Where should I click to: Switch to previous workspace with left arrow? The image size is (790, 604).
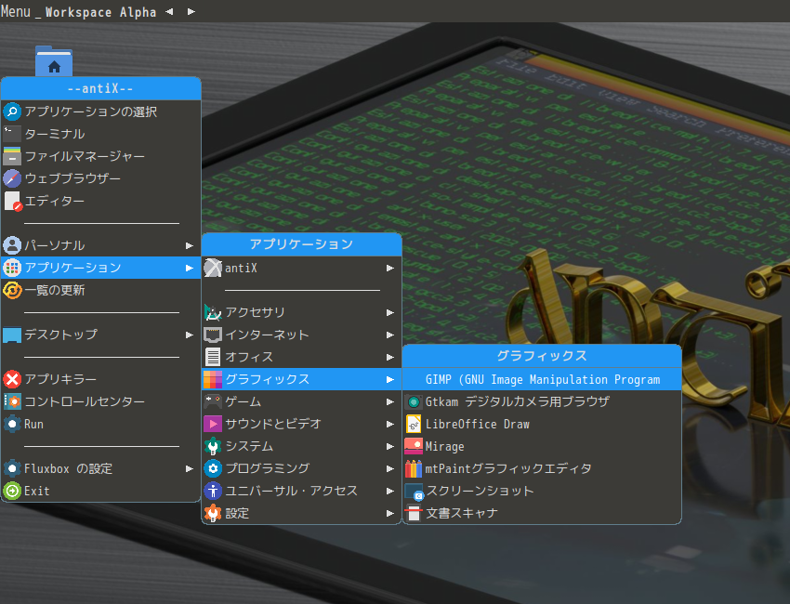click(x=169, y=11)
